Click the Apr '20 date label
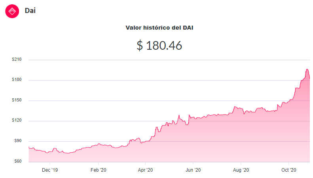 click(145, 170)
